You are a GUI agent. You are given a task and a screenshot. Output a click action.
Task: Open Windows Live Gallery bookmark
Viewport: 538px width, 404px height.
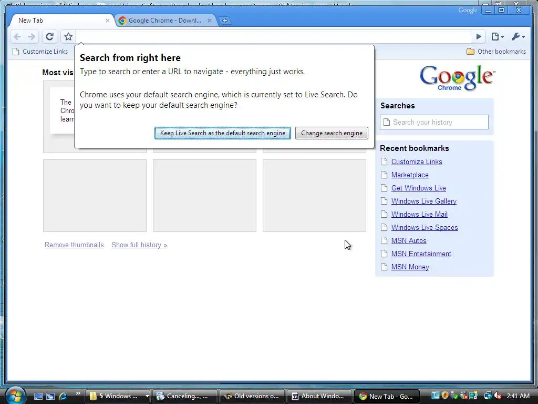click(424, 201)
